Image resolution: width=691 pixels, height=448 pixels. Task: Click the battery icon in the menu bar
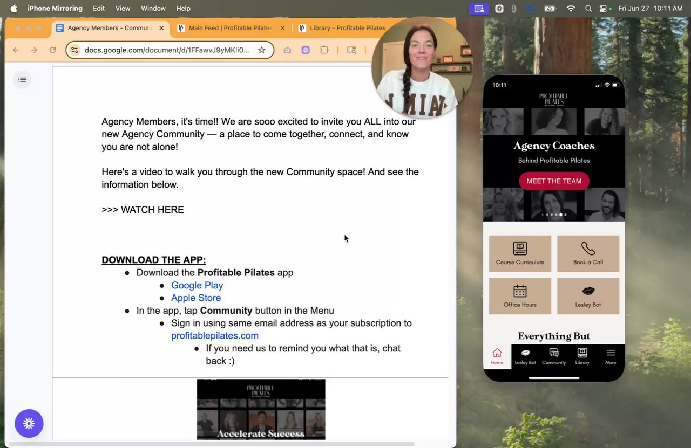tap(550, 8)
